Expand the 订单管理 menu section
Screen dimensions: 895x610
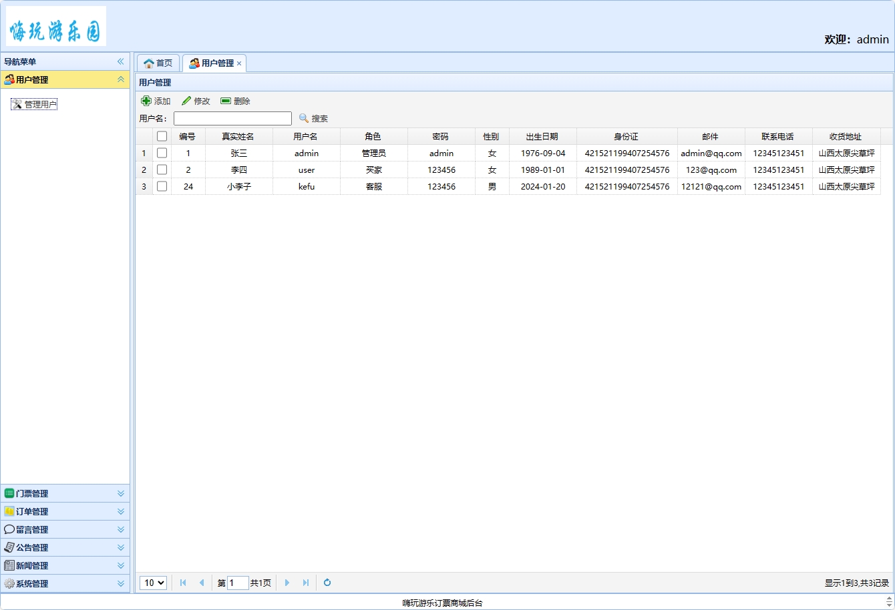[121, 511]
